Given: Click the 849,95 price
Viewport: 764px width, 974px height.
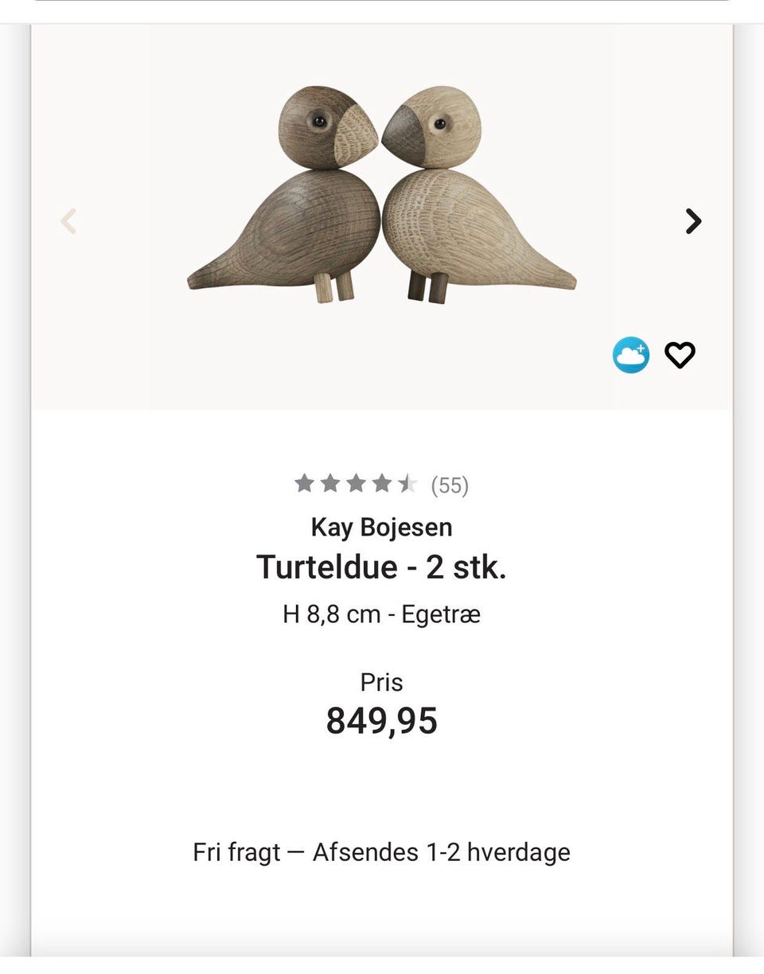Looking at the screenshot, I should pyautogui.click(x=382, y=721).
